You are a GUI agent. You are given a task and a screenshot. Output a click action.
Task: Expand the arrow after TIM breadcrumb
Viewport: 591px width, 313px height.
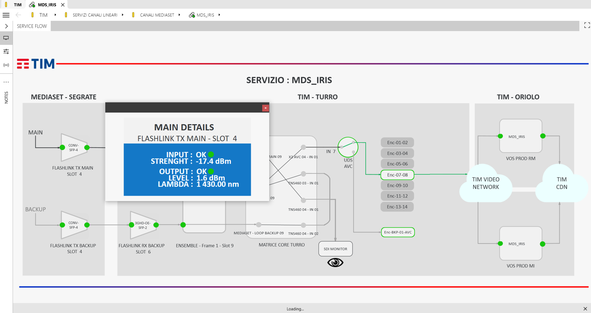pos(55,15)
